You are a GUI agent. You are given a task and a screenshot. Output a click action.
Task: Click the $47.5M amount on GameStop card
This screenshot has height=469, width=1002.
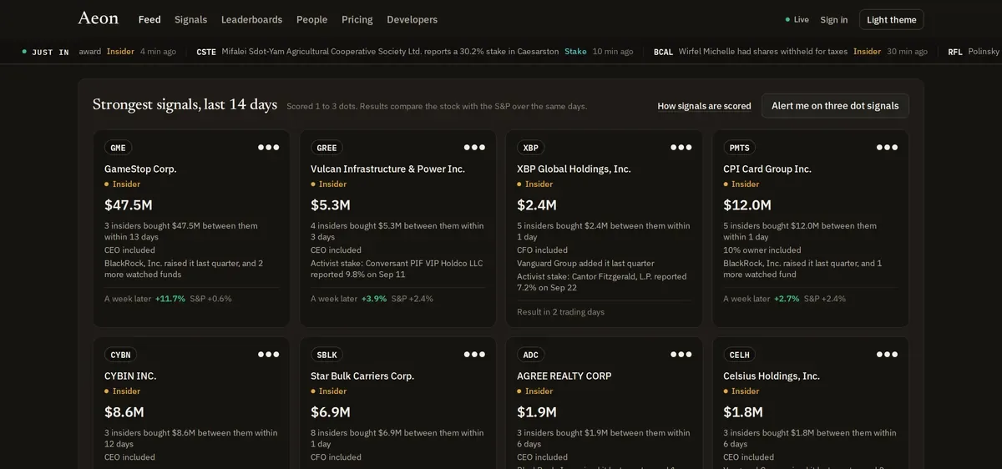pos(129,204)
